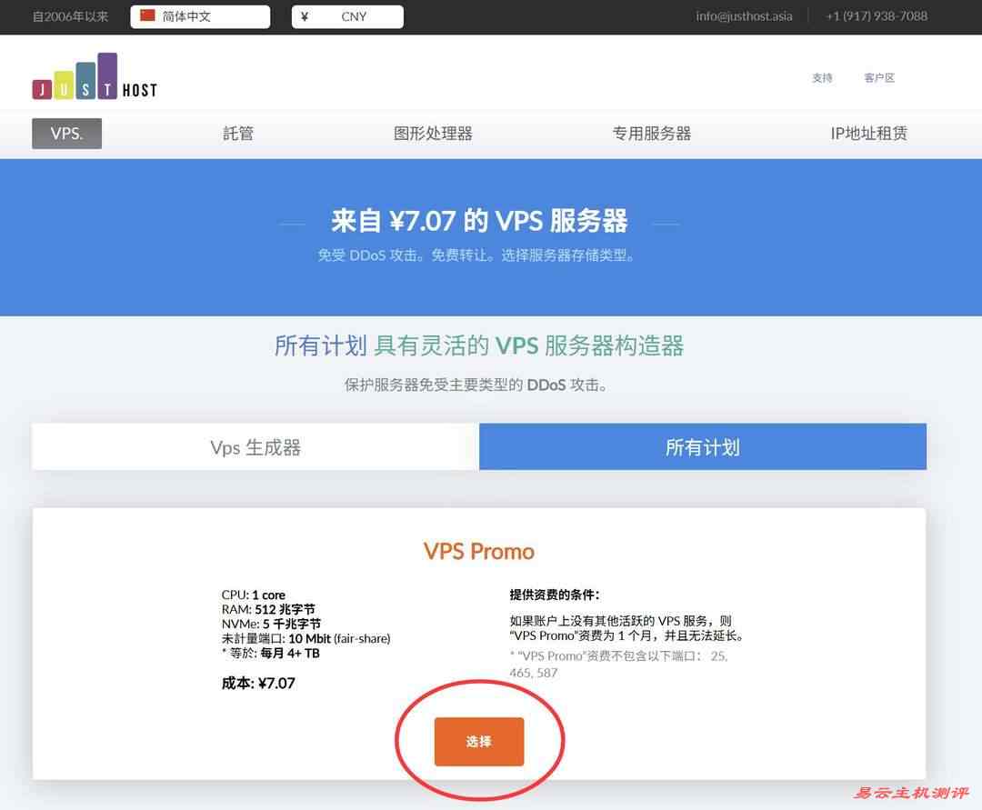Click the 成本: ¥7.07 price text
The width and height of the screenshot is (982, 810).
point(258,683)
